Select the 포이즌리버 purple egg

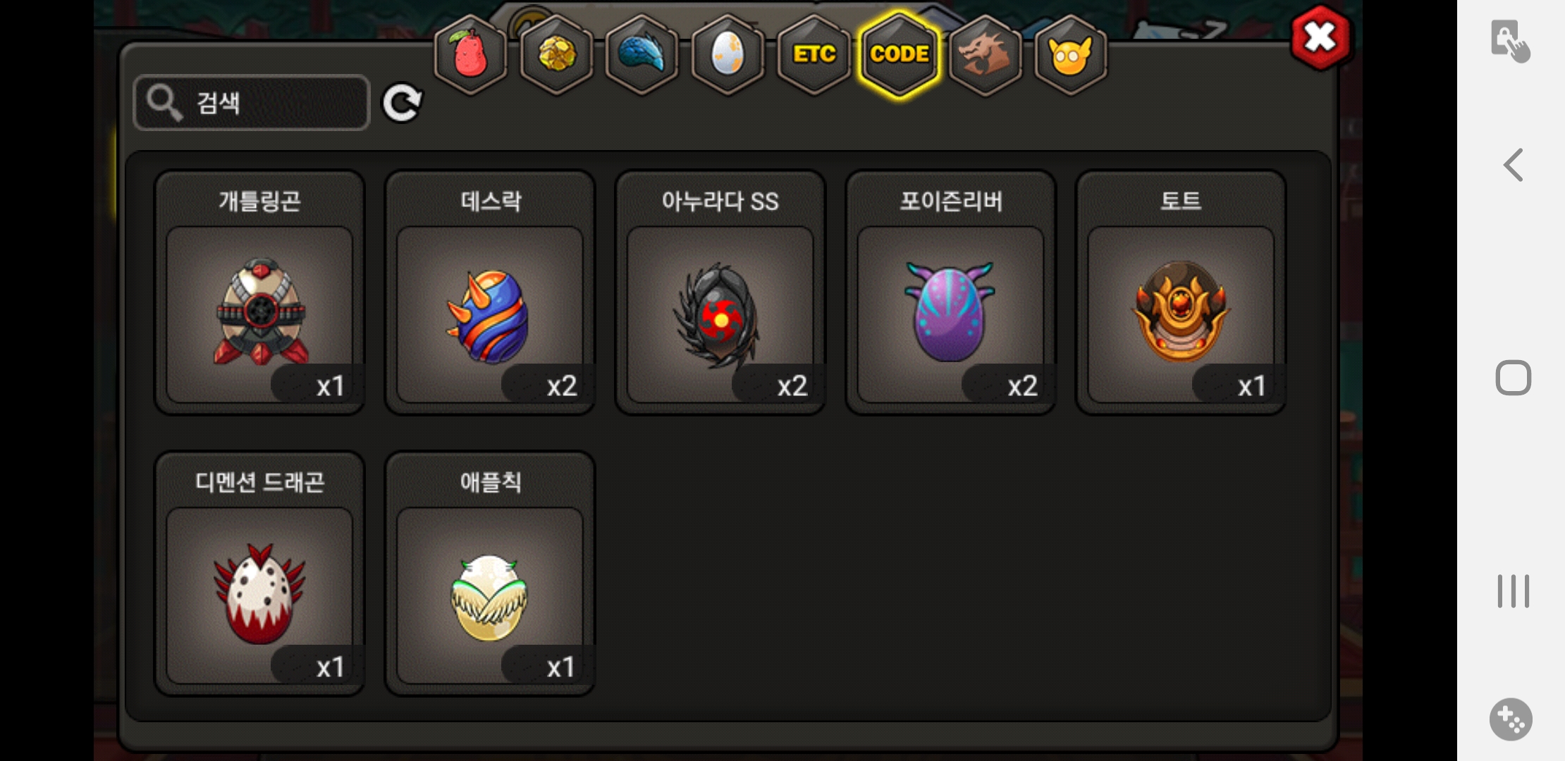pos(950,292)
